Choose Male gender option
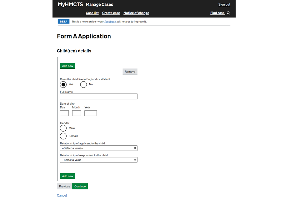The width and height of the screenshot is (300, 200). [63, 128]
